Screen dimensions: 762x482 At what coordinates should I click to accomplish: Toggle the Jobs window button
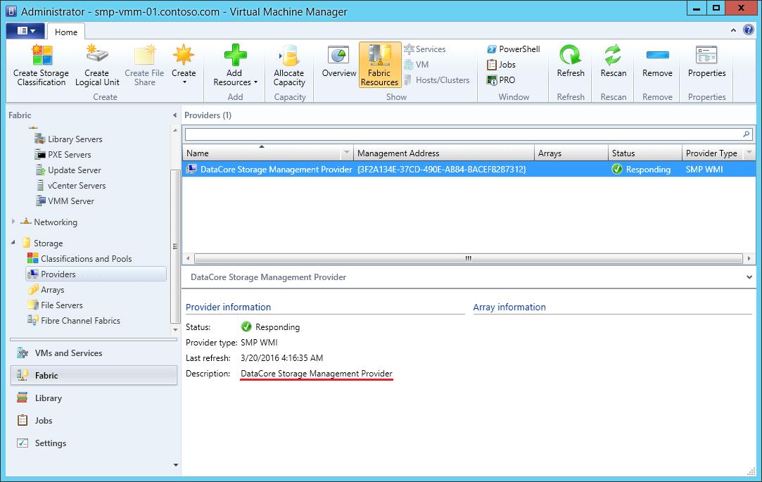pos(501,65)
